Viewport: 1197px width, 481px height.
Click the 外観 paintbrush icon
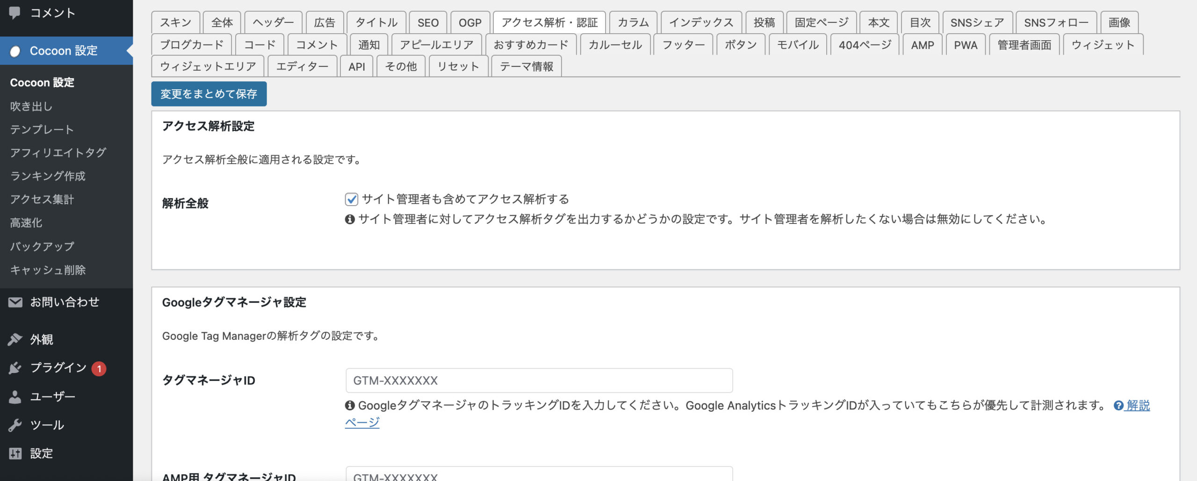pyautogui.click(x=15, y=339)
